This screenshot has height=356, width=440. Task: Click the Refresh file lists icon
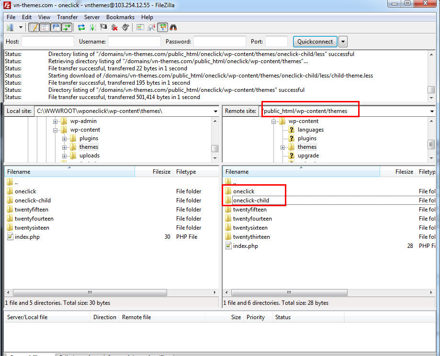pyautogui.click(x=81, y=27)
